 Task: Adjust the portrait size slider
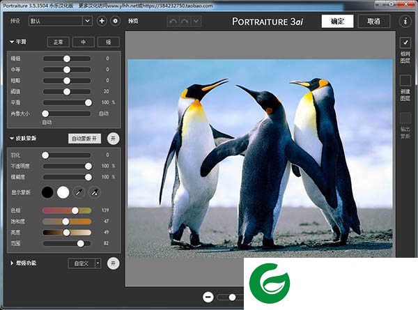tap(67, 114)
